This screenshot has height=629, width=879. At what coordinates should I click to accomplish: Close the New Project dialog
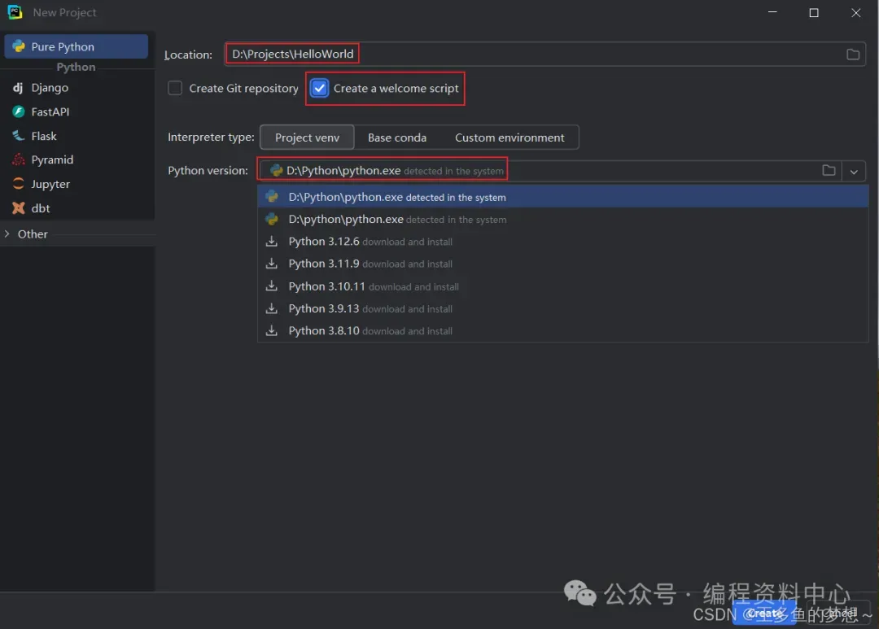(855, 12)
